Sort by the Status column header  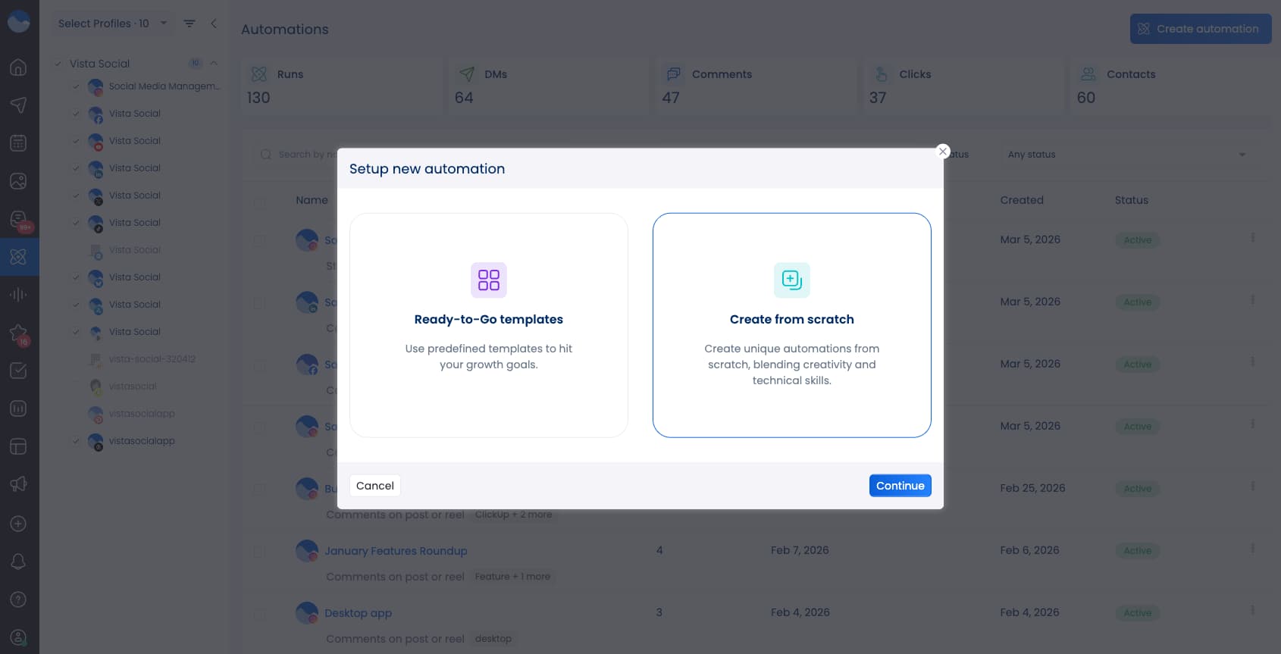pos(1131,200)
